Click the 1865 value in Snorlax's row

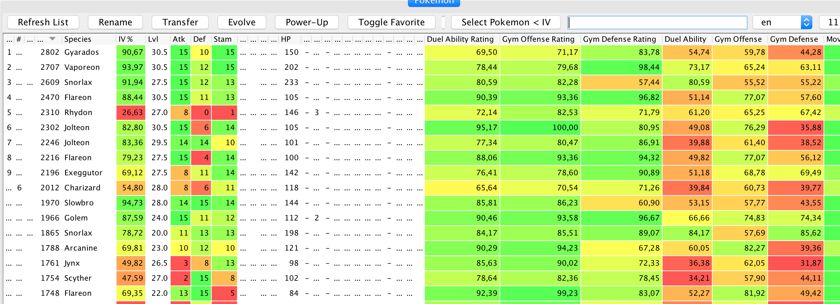(50, 233)
